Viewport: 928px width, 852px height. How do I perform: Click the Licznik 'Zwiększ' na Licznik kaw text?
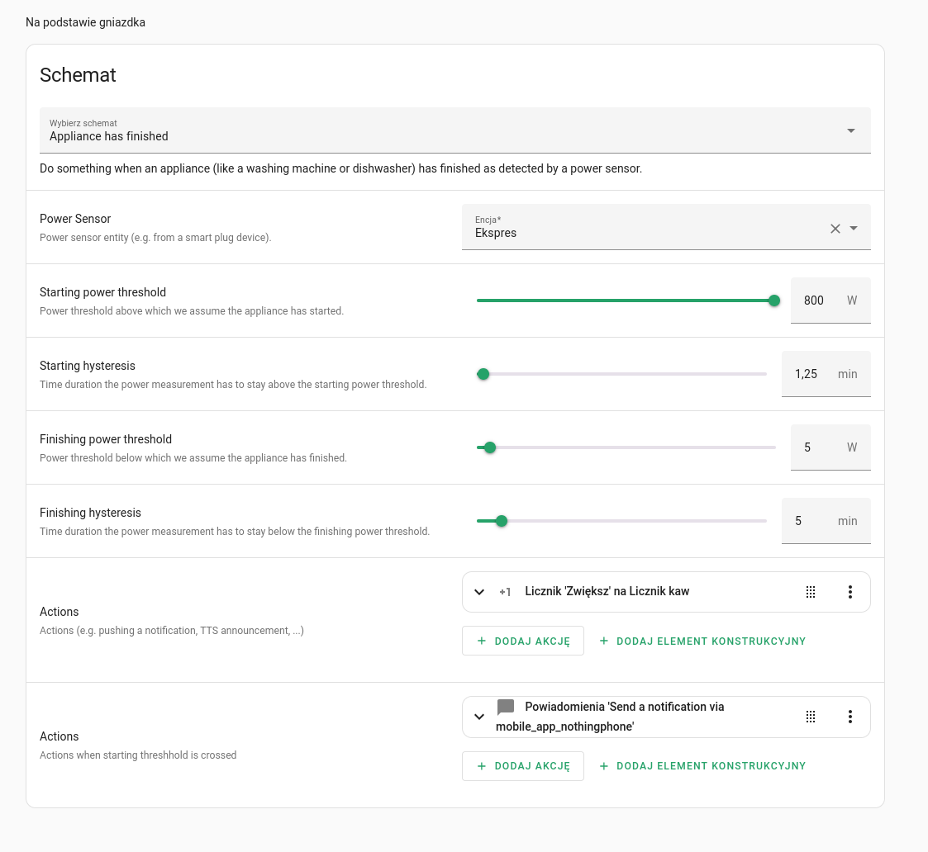pos(607,591)
